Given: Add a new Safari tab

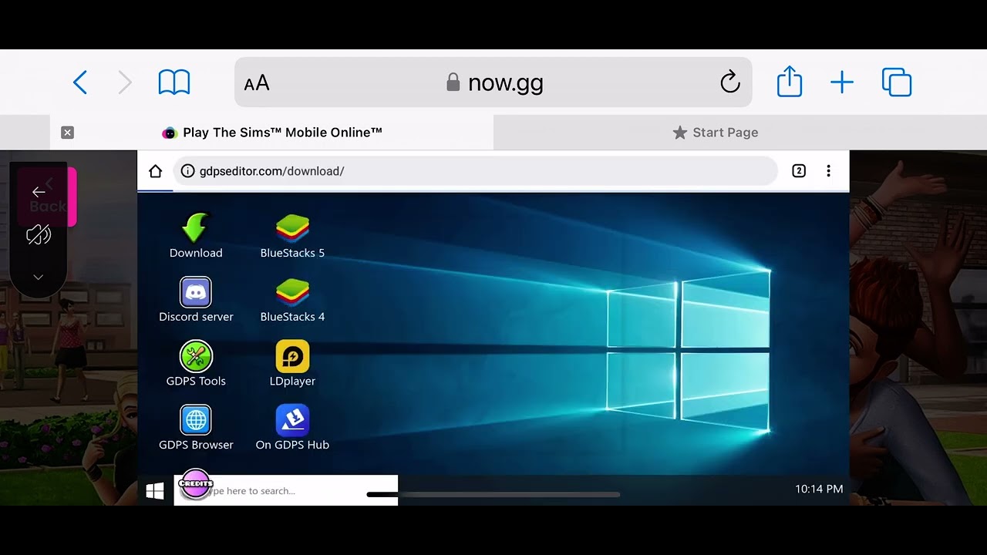Looking at the screenshot, I should click(x=842, y=82).
